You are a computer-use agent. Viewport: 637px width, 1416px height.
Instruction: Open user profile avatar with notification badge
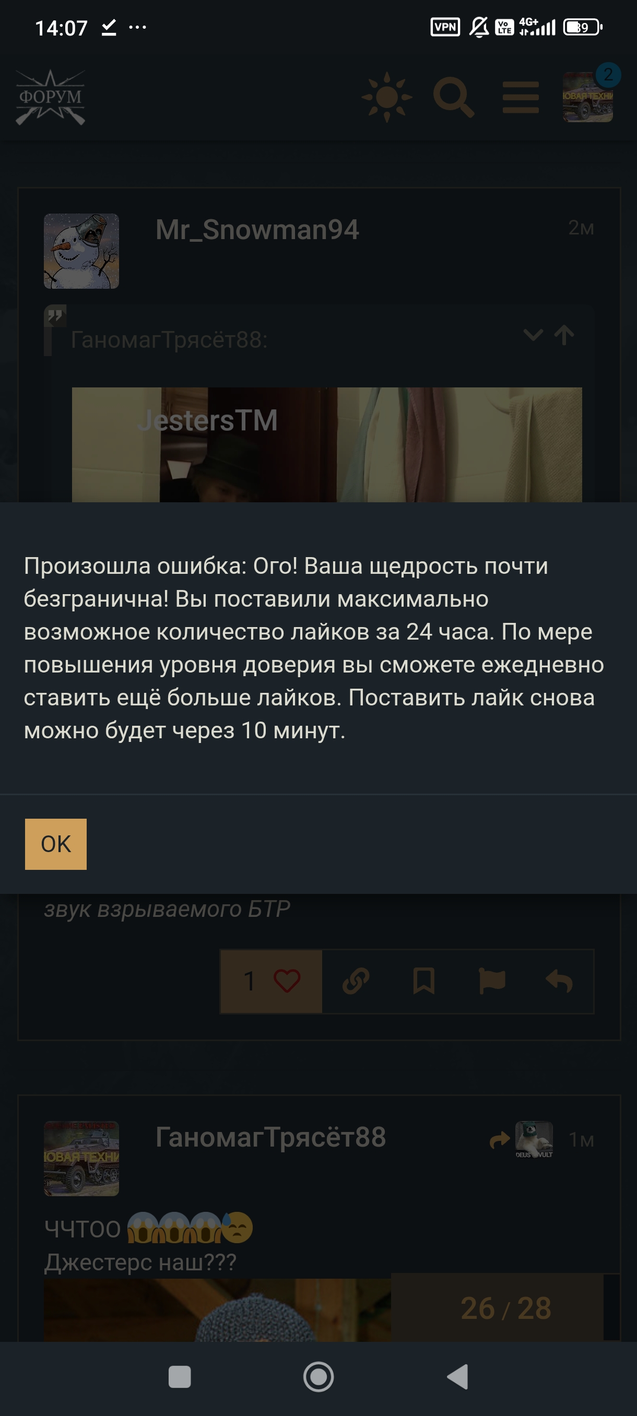tap(588, 97)
